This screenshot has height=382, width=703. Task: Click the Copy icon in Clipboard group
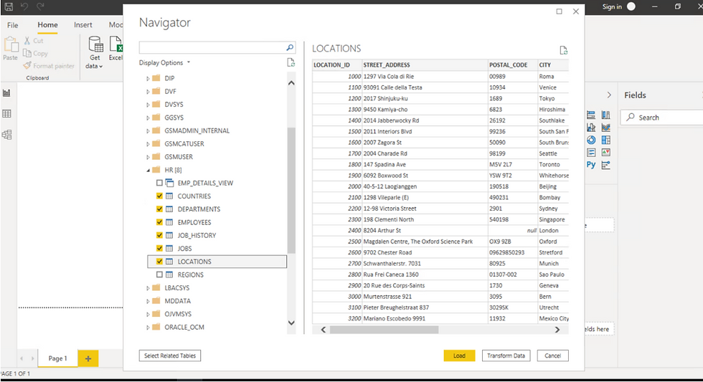(x=27, y=53)
